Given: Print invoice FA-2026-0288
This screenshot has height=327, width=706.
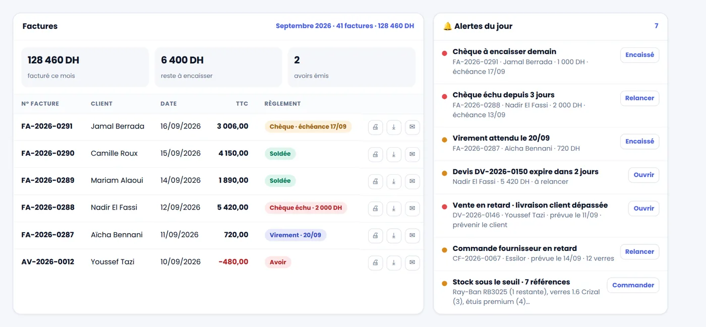Looking at the screenshot, I should [x=375, y=209].
